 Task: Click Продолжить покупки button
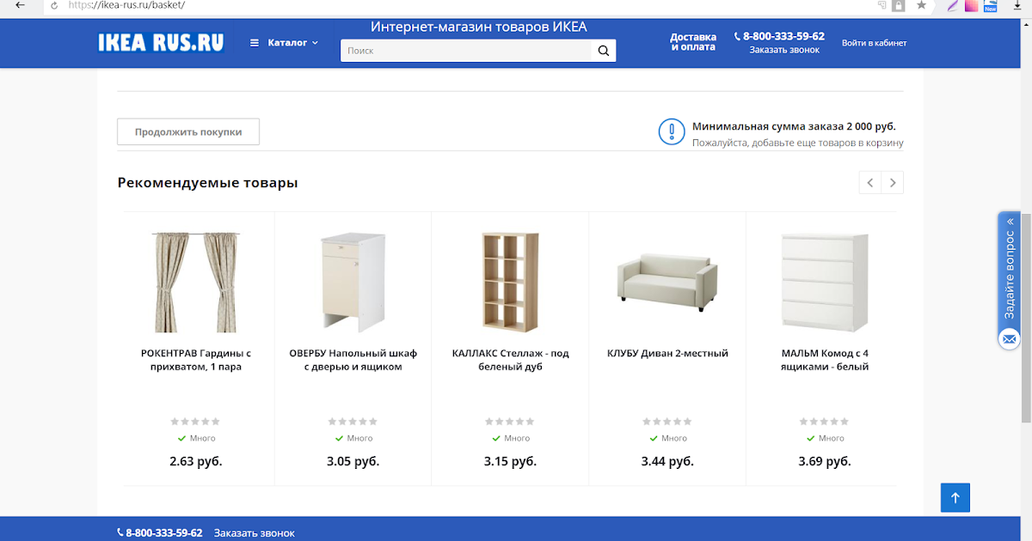188,132
